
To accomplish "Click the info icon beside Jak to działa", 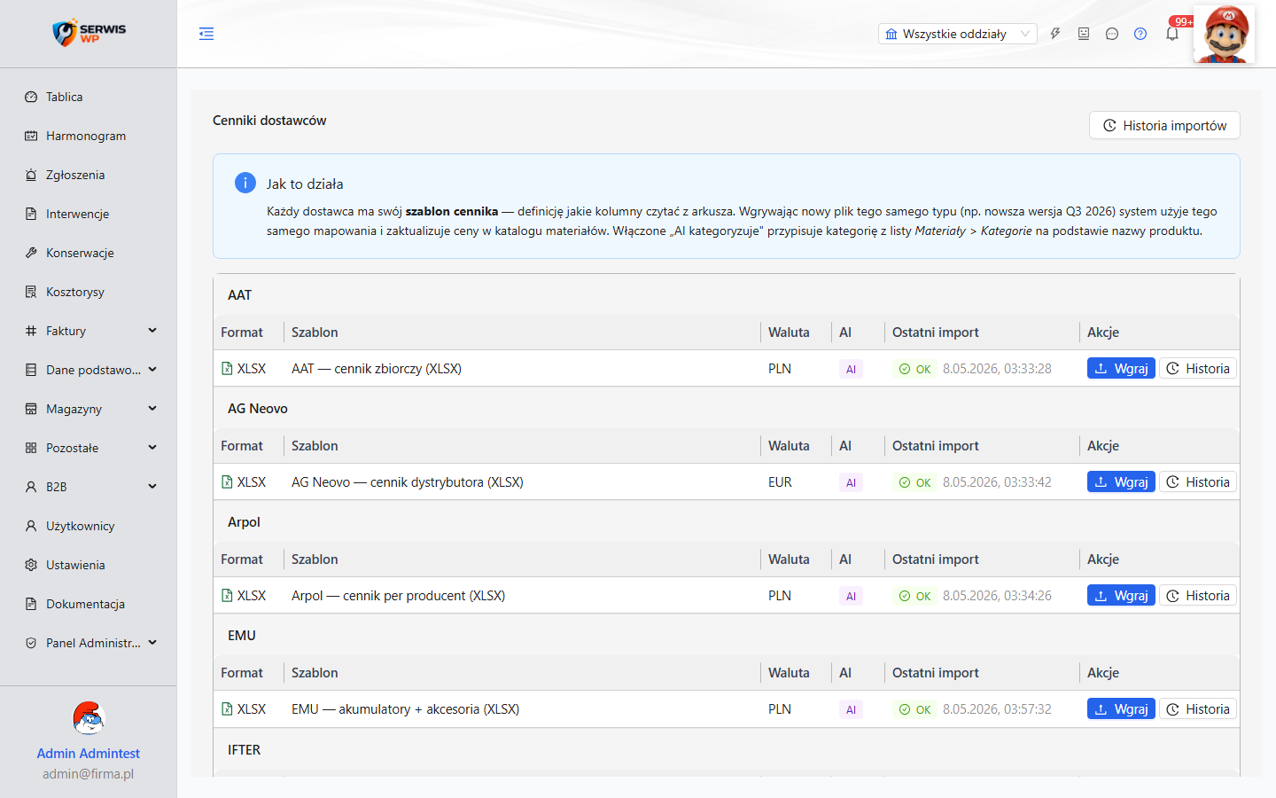I will [245, 183].
